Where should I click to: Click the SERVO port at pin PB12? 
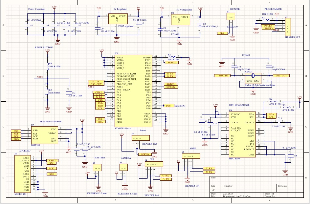172,62
